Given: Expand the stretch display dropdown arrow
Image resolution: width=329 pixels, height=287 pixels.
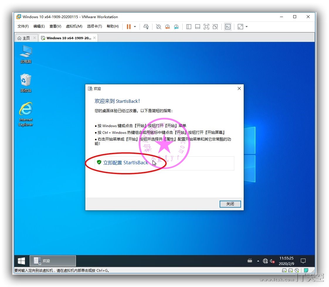Looking at the screenshot, I should pos(247,27).
